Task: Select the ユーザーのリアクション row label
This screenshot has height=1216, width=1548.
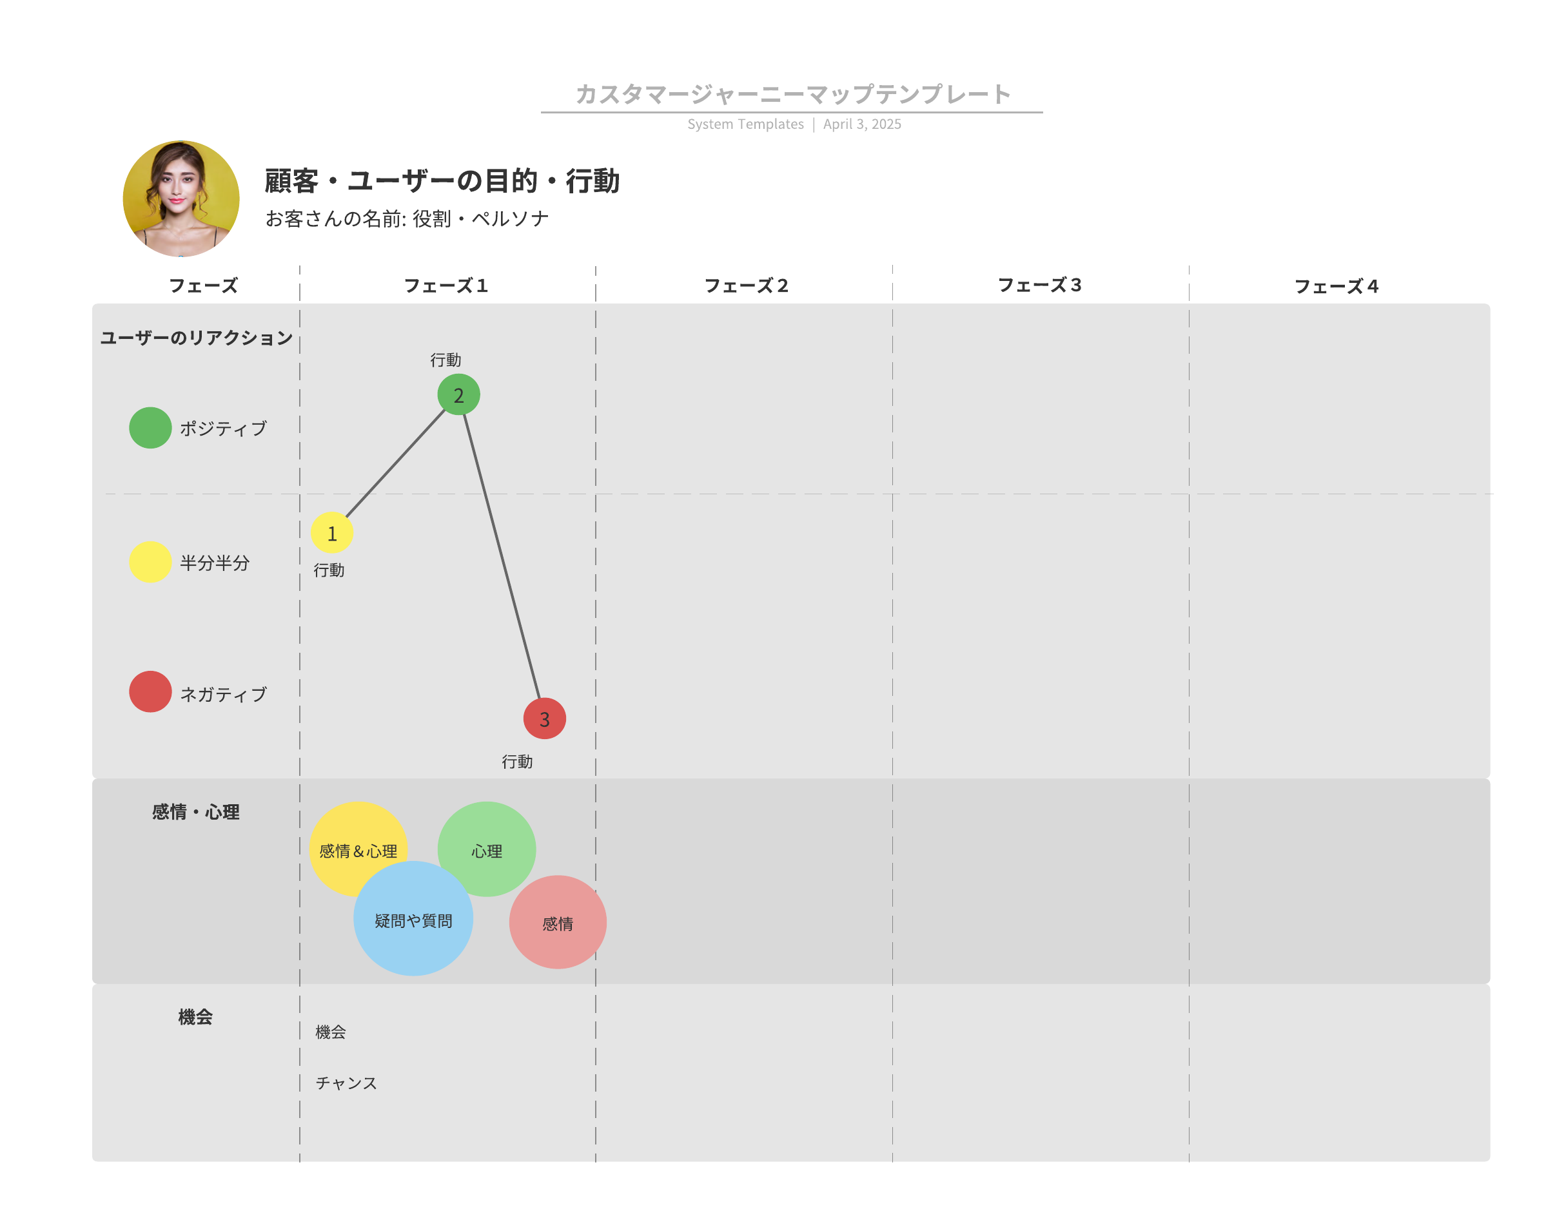Action: click(196, 338)
